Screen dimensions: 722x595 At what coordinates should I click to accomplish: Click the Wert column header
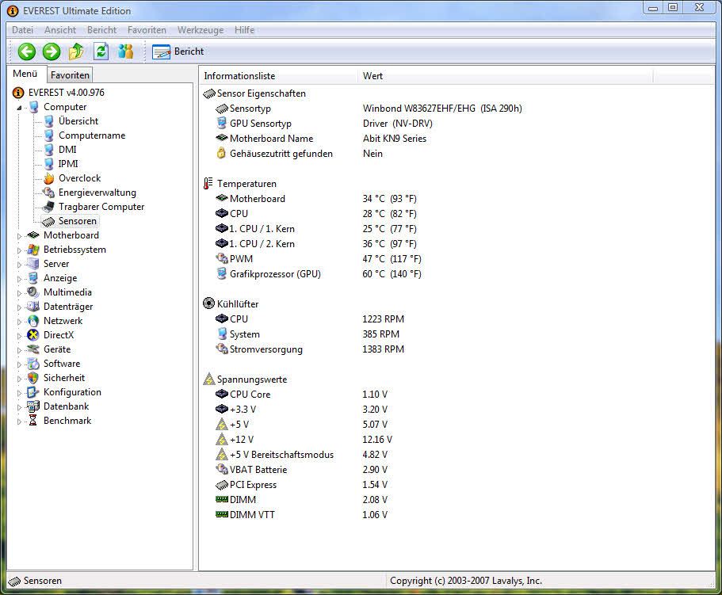click(505, 76)
